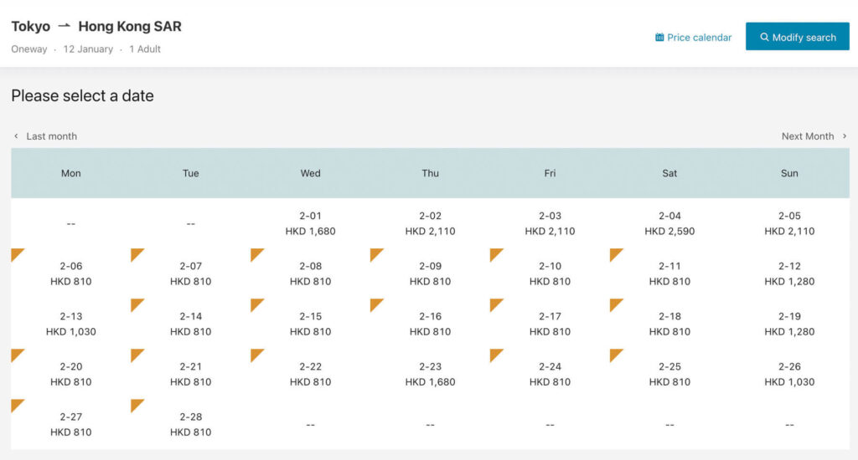Click the orange lowest-fare flag on 2-06
The height and width of the screenshot is (460, 858).
tap(17, 254)
